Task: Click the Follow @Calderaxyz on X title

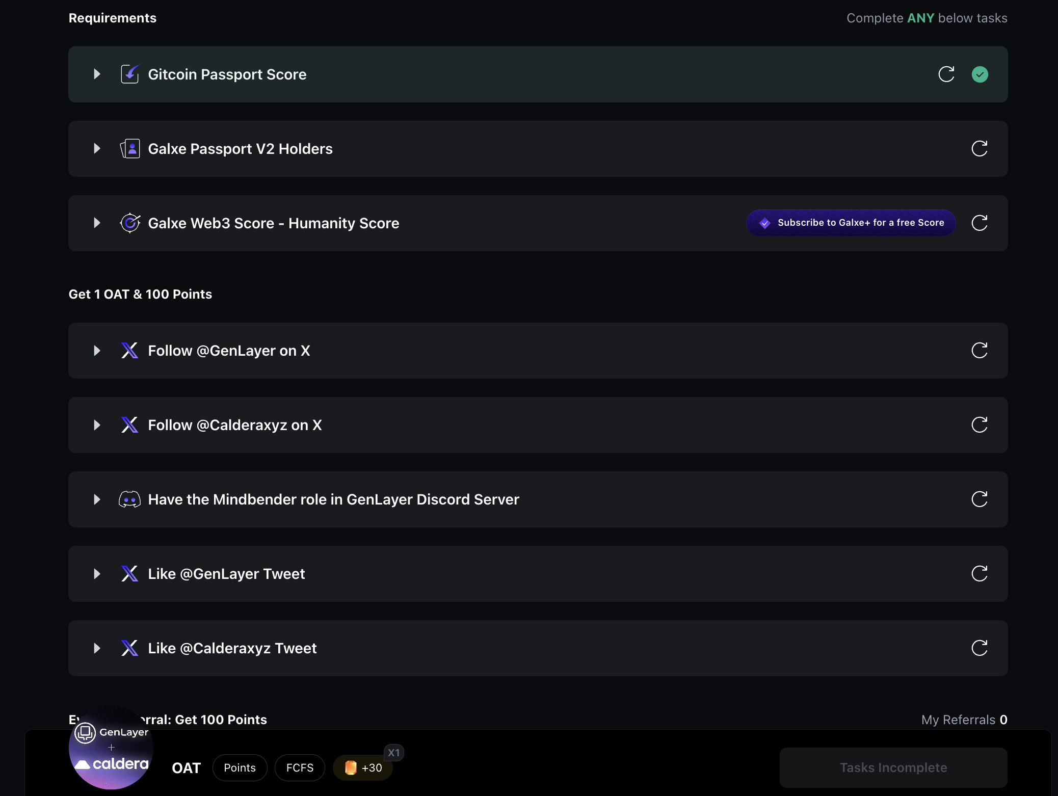Action: 235,425
